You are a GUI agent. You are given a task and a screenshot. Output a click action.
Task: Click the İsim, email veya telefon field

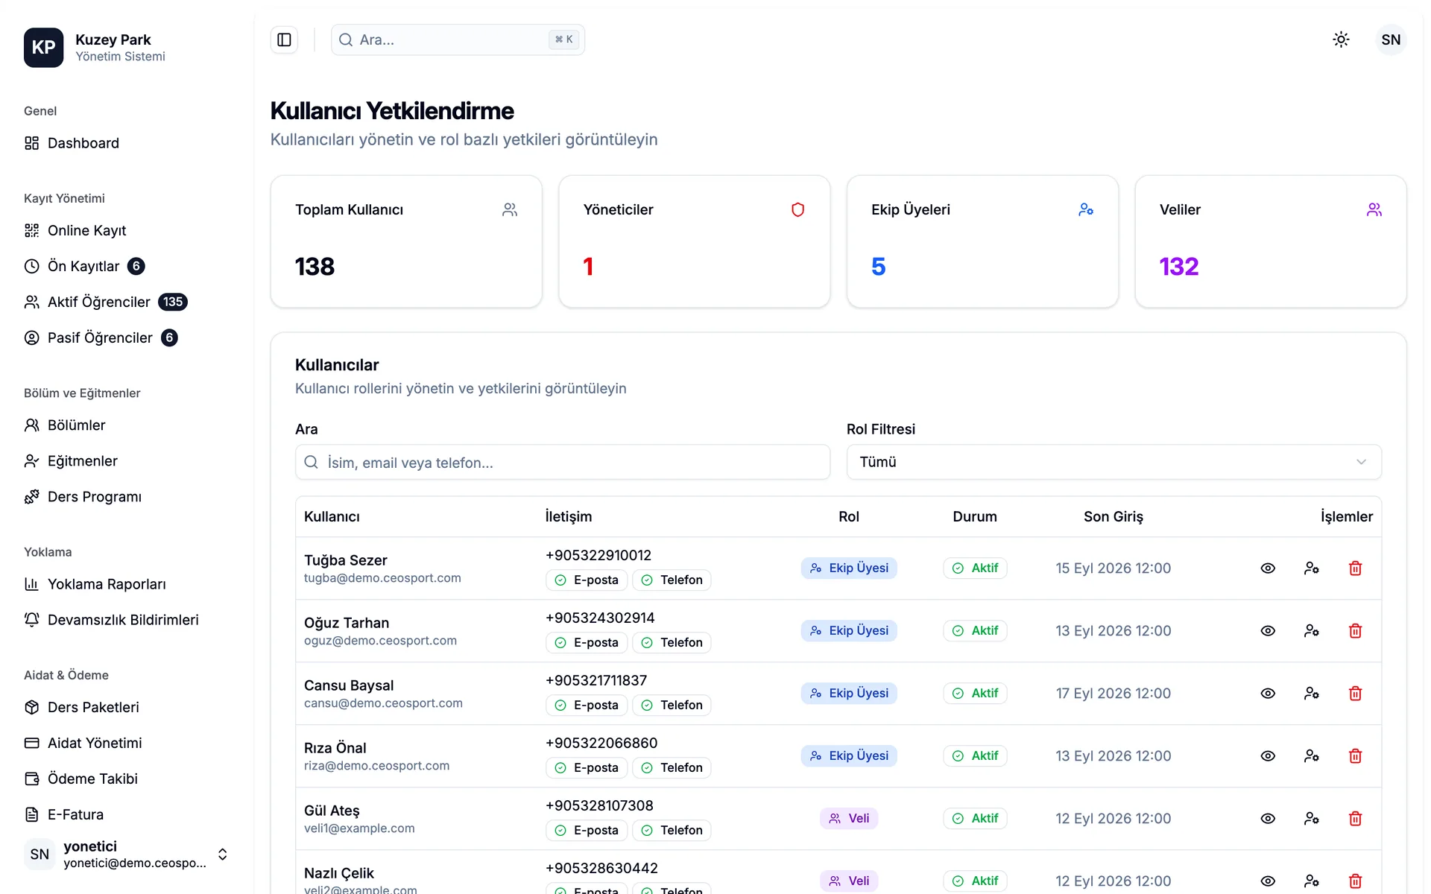[563, 463]
